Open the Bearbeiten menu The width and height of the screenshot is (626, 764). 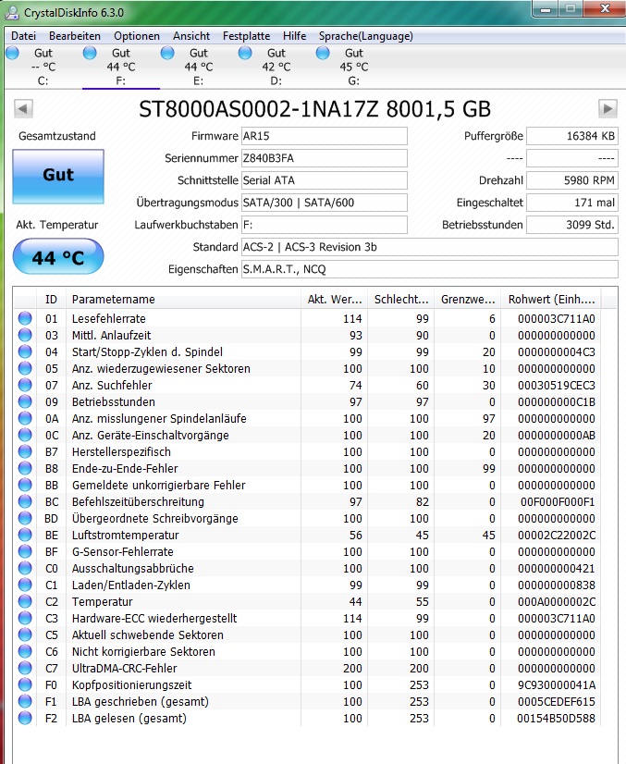pyautogui.click(x=75, y=36)
